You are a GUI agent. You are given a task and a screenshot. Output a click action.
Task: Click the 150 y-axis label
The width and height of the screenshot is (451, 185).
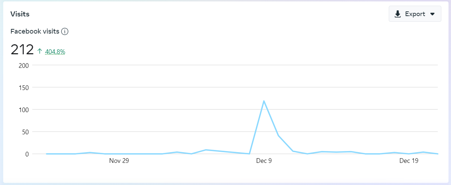click(x=24, y=87)
